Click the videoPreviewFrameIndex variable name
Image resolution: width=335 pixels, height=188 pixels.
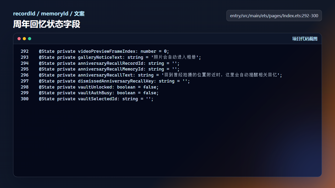pos(107,51)
